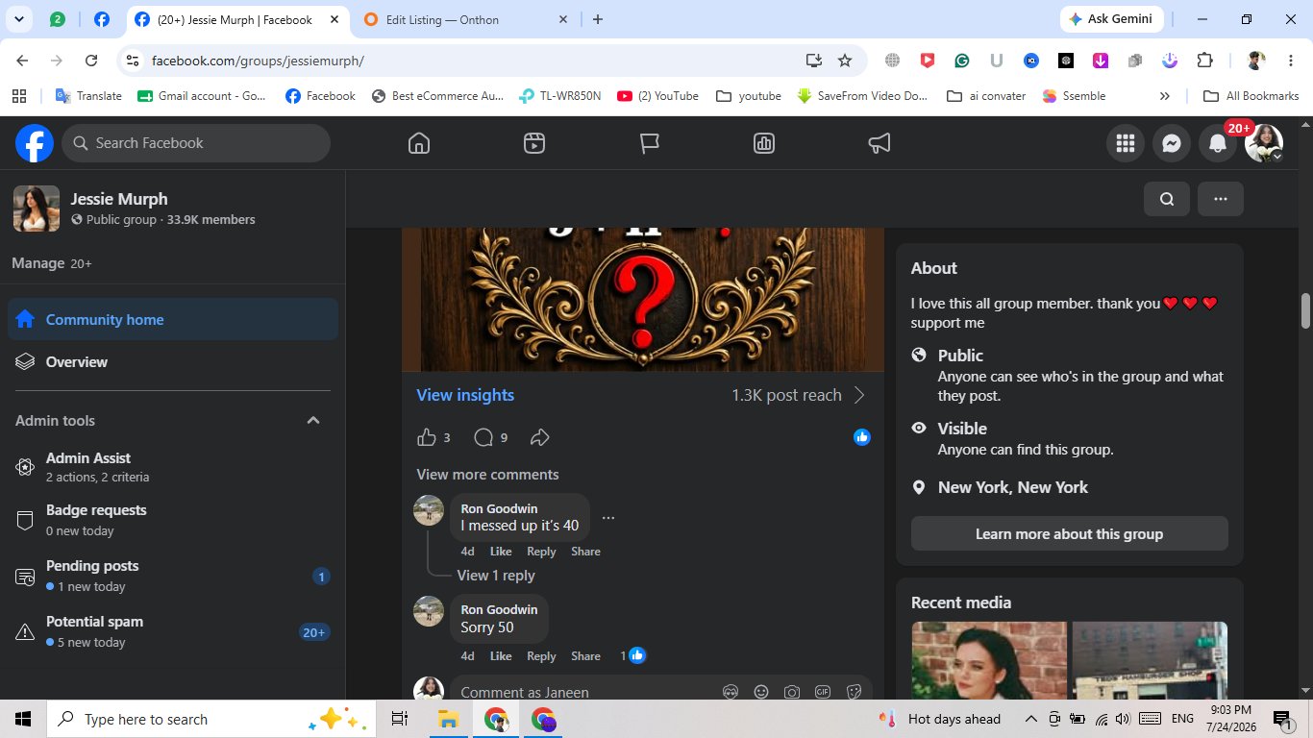Reload the page
The image size is (1313, 738).
tap(91, 61)
